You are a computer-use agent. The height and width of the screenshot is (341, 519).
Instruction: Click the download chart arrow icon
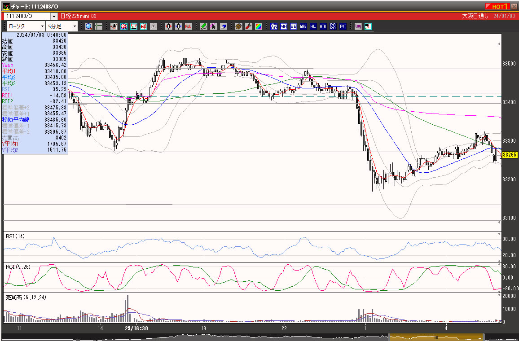coord(114,26)
